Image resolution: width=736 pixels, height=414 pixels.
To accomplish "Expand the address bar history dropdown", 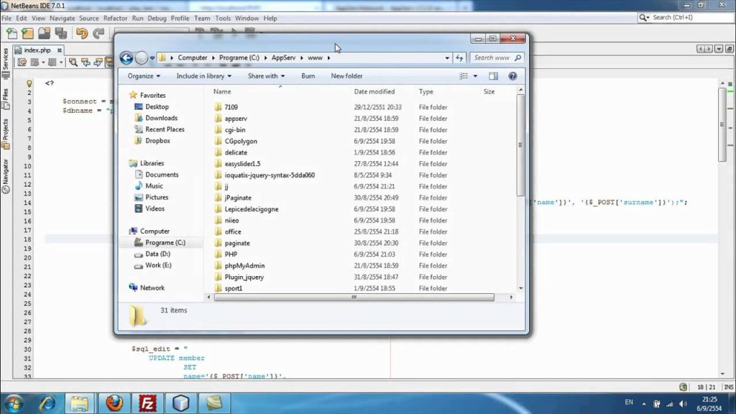I will point(447,57).
